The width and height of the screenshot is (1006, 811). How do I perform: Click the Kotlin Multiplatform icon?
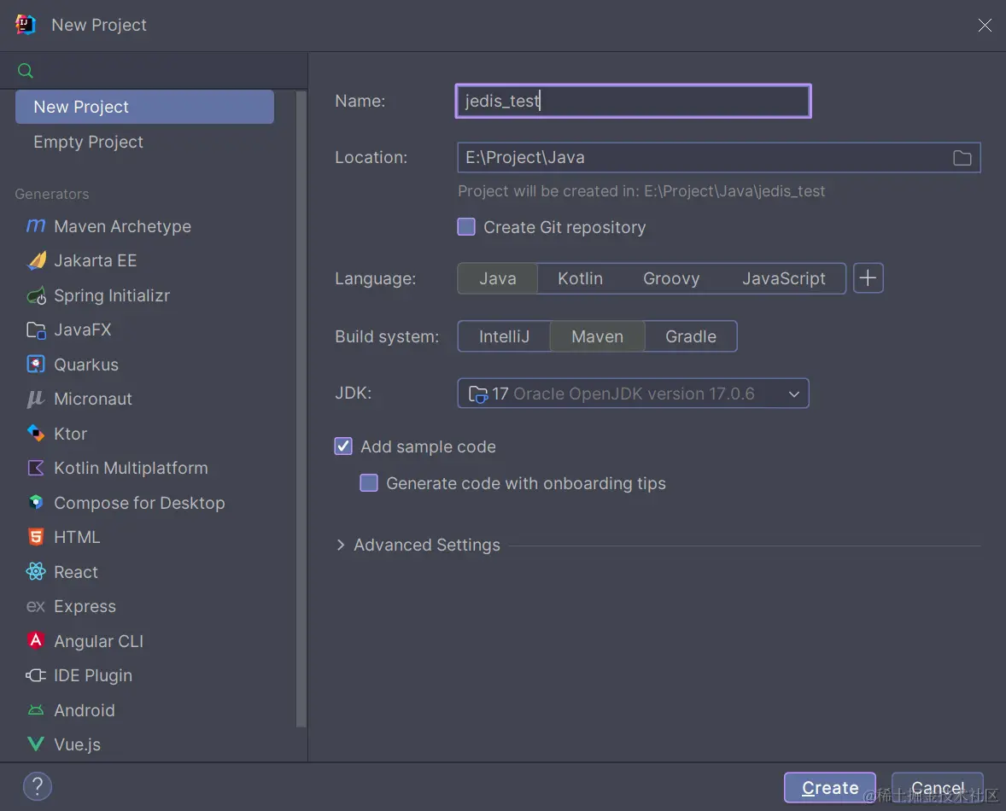click(36, 468)
